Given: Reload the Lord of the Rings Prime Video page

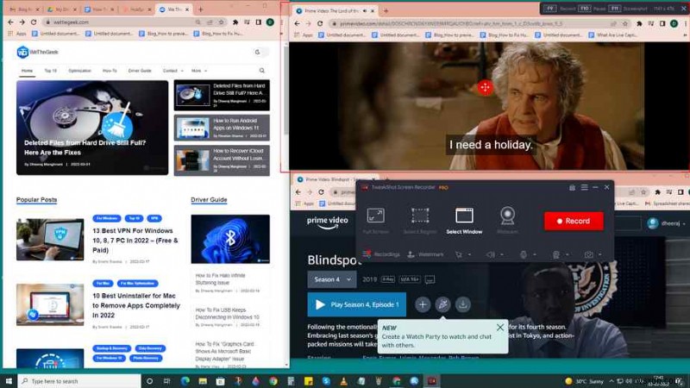Looking at the screenshot, I should click(320, 23).
